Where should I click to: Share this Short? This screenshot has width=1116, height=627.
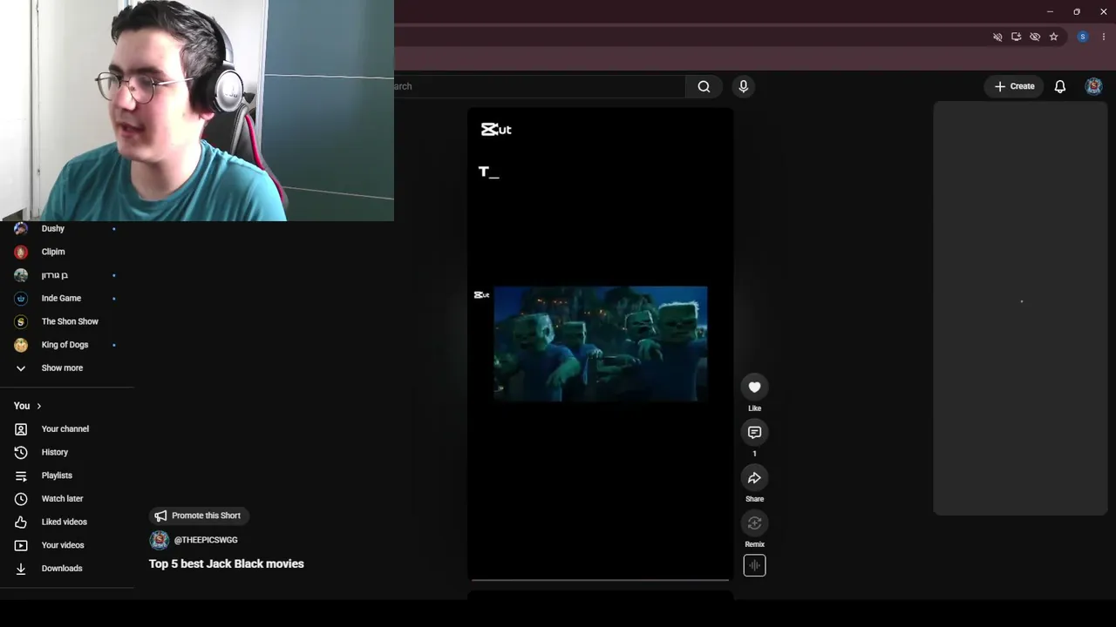point(754,478)
